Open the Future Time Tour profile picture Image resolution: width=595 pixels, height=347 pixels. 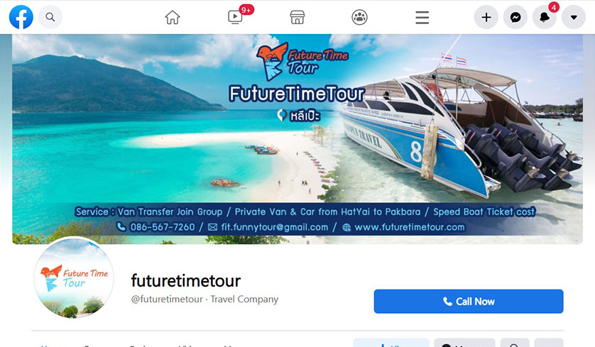coord(74,277)
